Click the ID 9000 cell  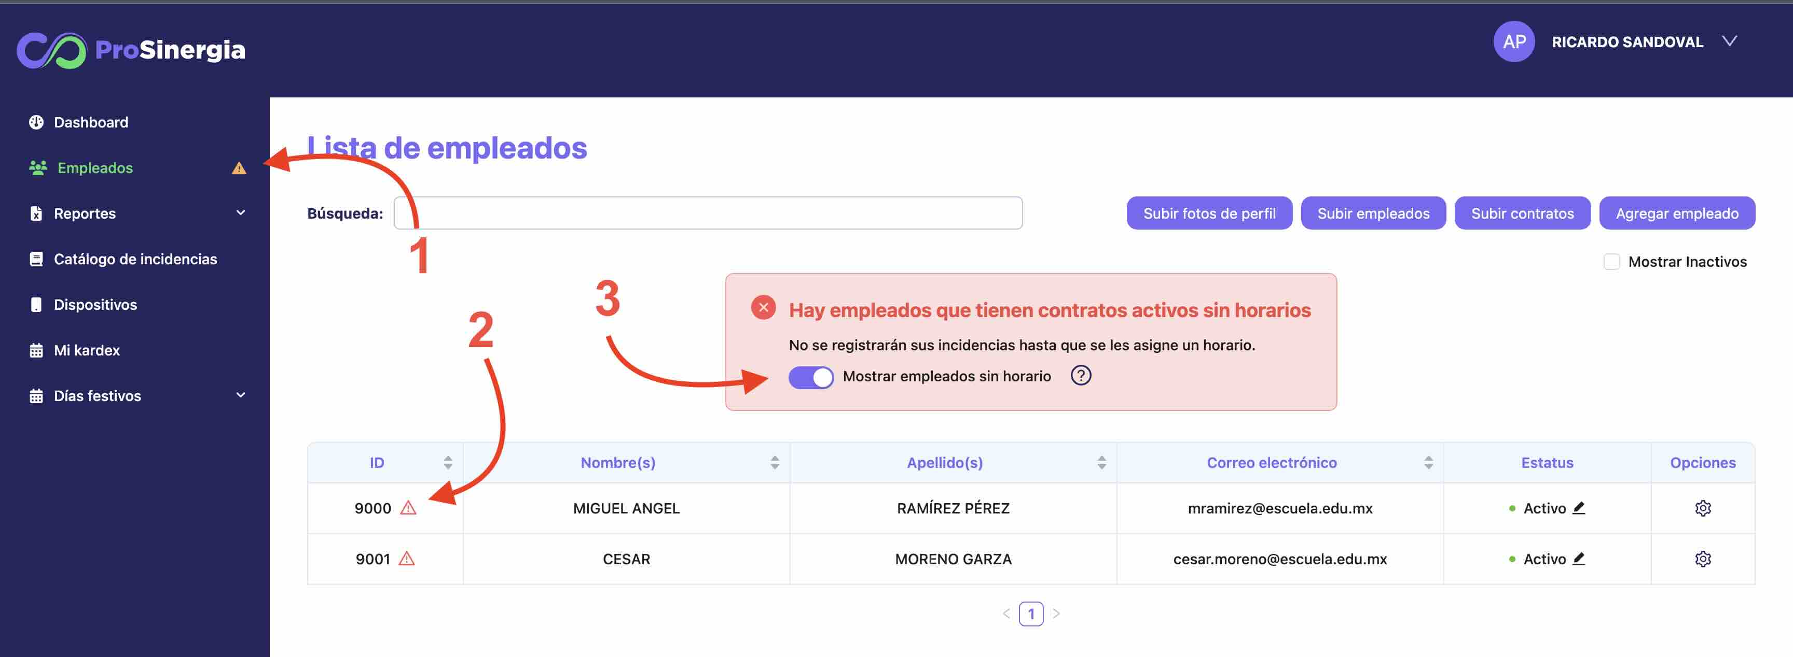(385, 508)
